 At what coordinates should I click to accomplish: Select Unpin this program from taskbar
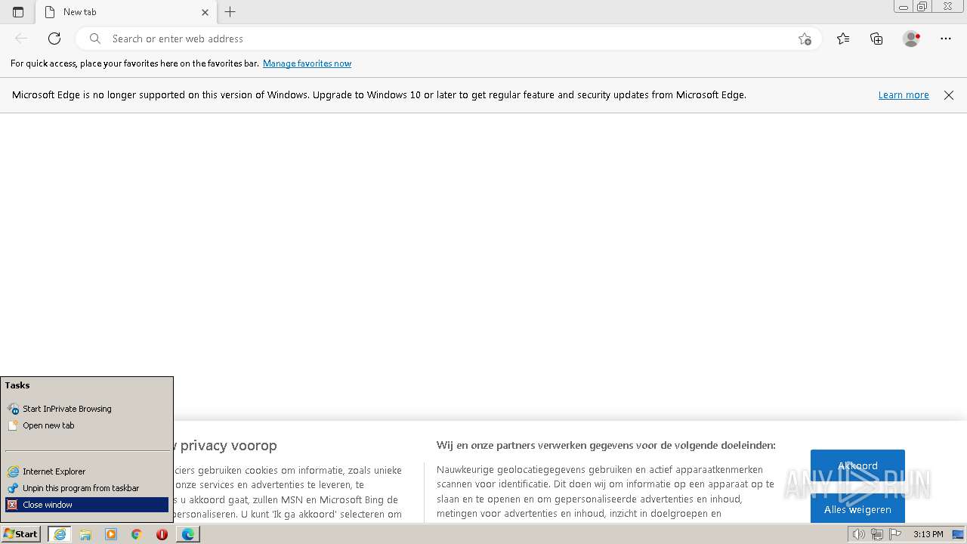click(87, 488)
